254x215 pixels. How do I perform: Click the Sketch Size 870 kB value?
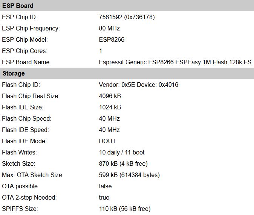123,164
